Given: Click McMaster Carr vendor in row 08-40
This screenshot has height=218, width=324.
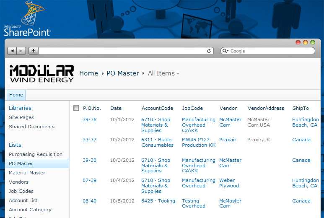Looking at the screenshot, I should tap(230, 203).
